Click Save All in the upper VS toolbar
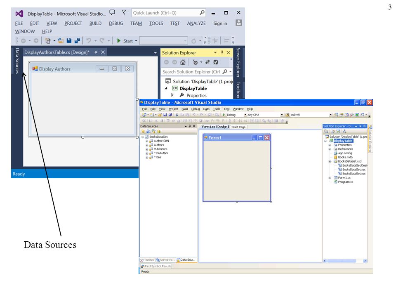The image size is (396, 297). click(77, 40)
